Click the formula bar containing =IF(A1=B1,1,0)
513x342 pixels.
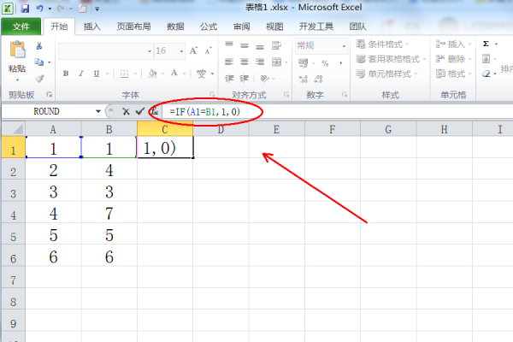point(338,112)
